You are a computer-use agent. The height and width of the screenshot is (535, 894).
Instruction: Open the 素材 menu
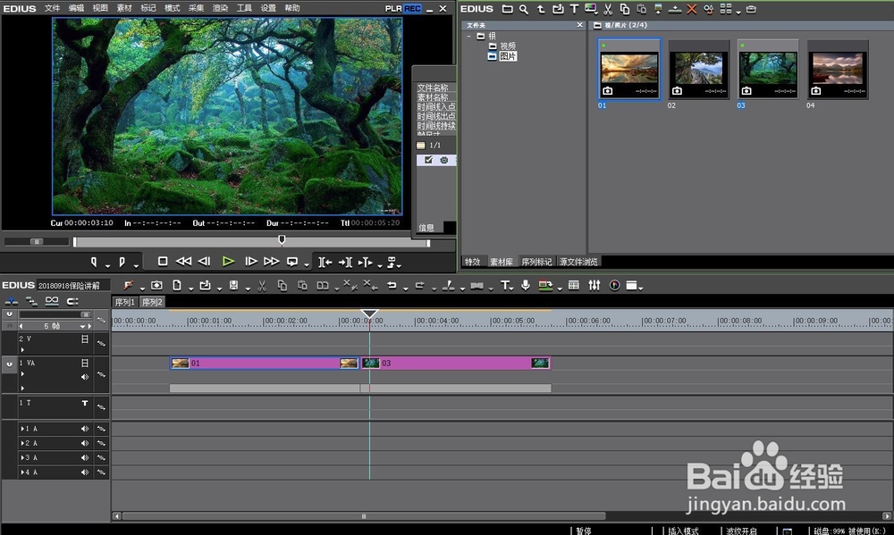point(124,8)
